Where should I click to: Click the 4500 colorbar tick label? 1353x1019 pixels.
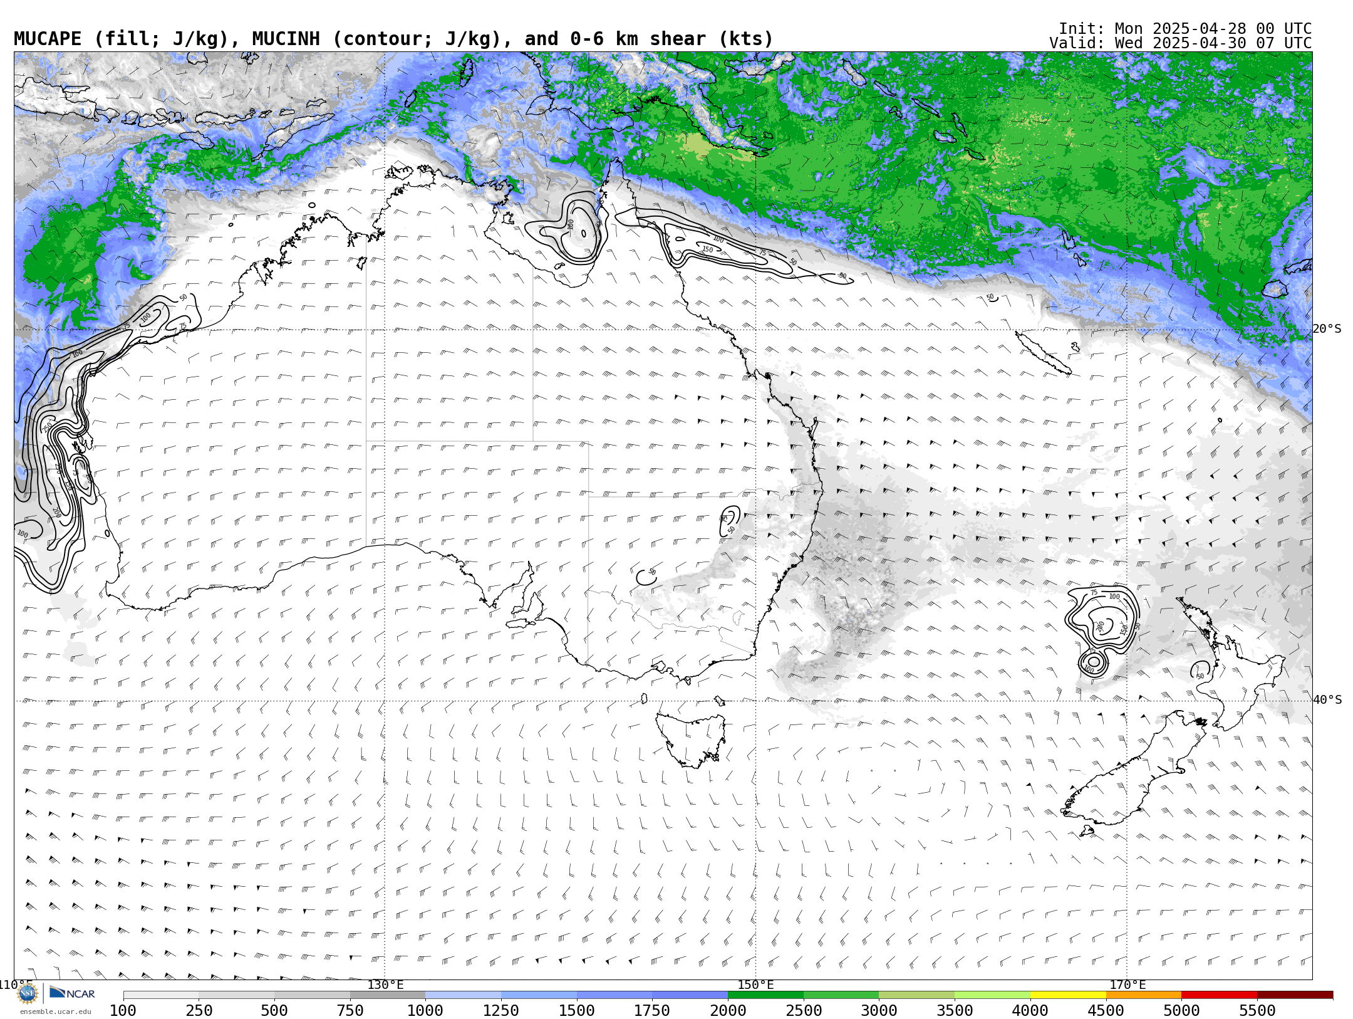(x=1106, y=1010)
